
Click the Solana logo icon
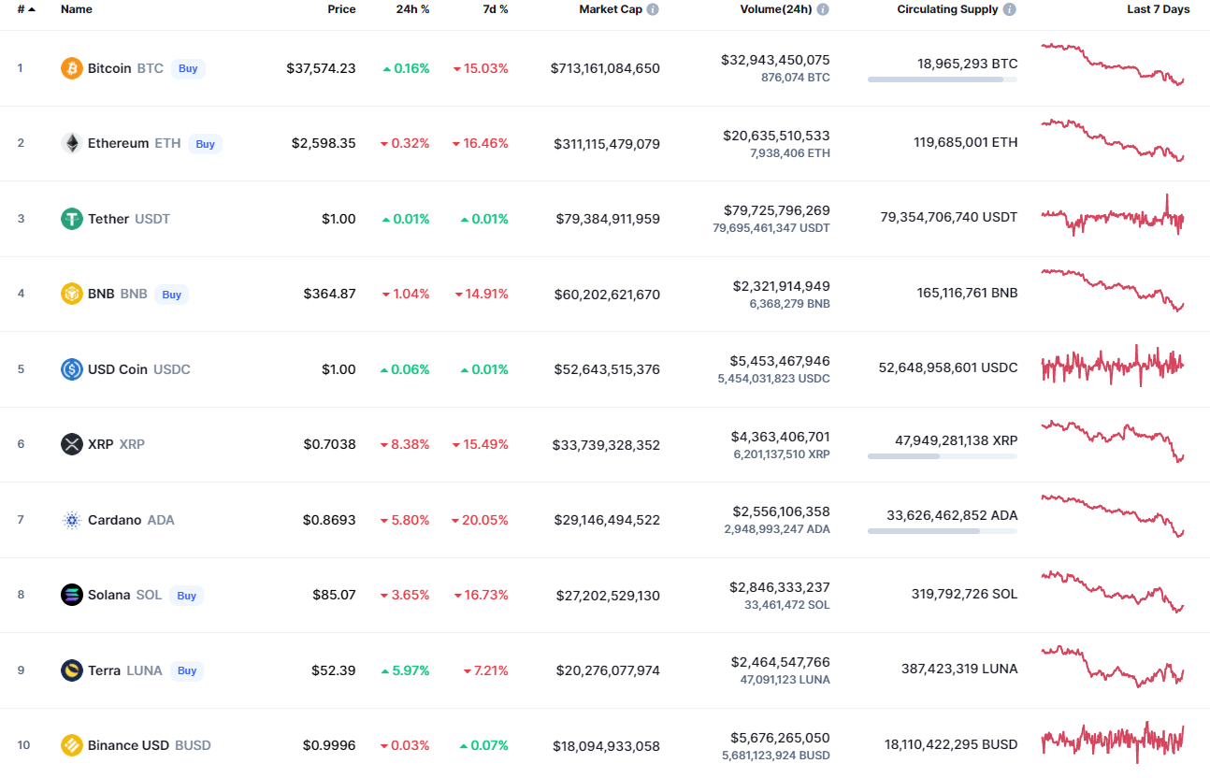(72, 595)
